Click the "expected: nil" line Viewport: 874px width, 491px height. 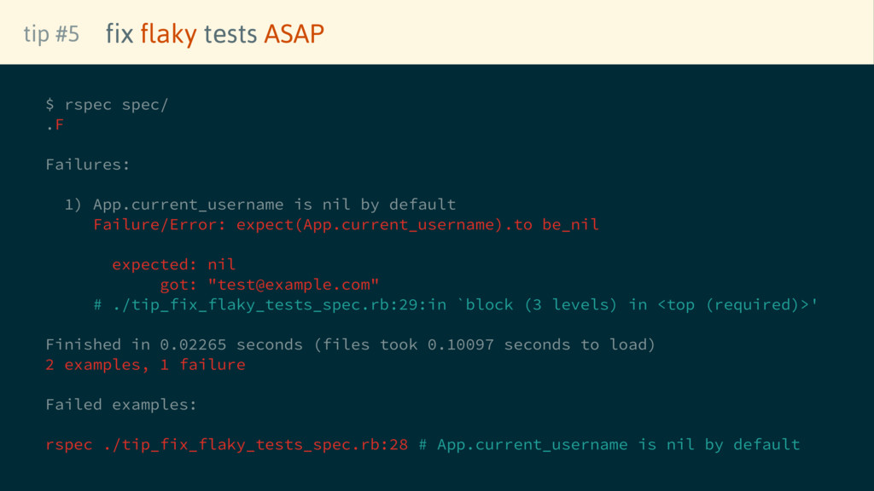click(x=173, y=264)
